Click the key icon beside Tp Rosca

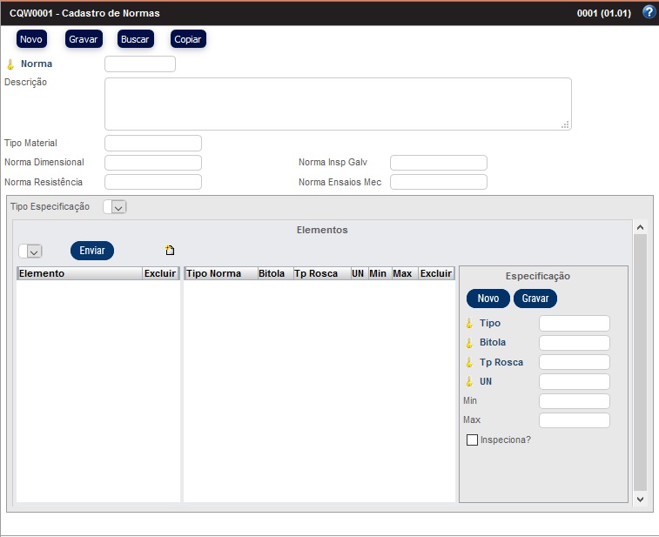point(468,362)
